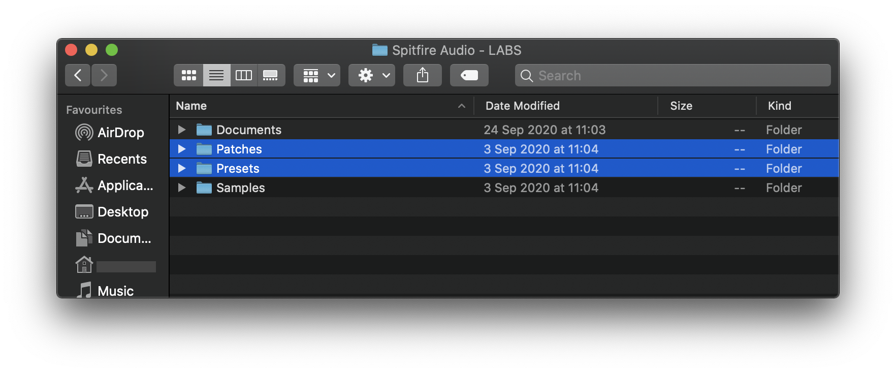Expand the Samples folder disclosure triangle
The image size is (896, 373).
coord(181,188)
